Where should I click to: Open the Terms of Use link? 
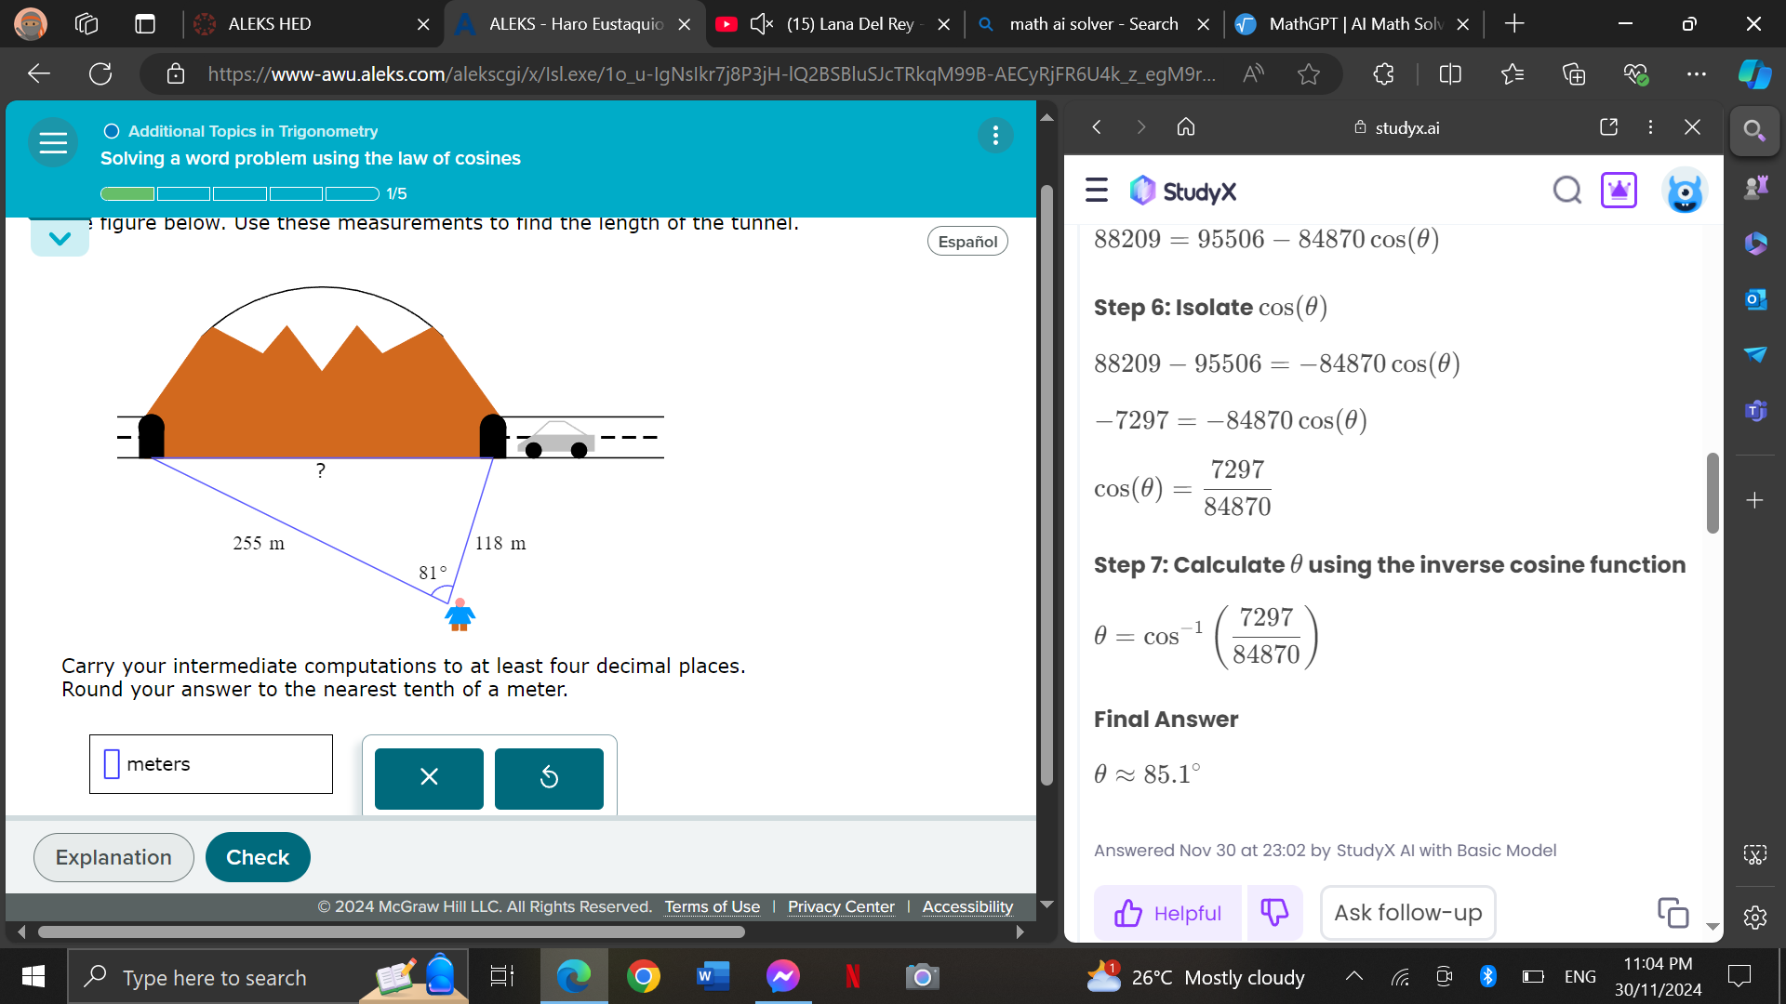(712, 906)
